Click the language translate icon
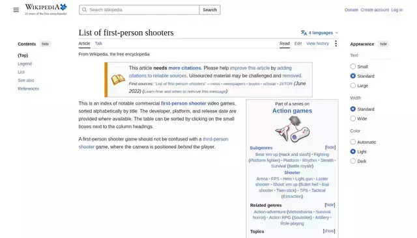Viewport: 417px width, 238px height. [304, 33]
